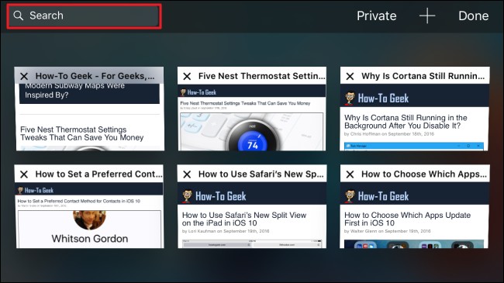The height and width of the screenshot is (283, 504).
Task: Select the Why Is Cortana Still Running tab title
Action: pyautogui.click(x=423, y=76)
